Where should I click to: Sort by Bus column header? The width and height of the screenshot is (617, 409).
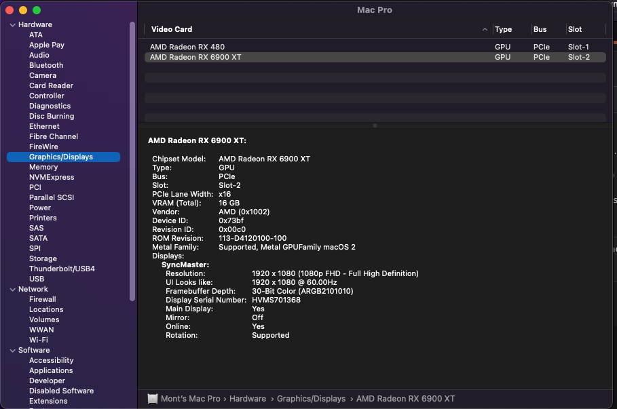coord(540,29)
